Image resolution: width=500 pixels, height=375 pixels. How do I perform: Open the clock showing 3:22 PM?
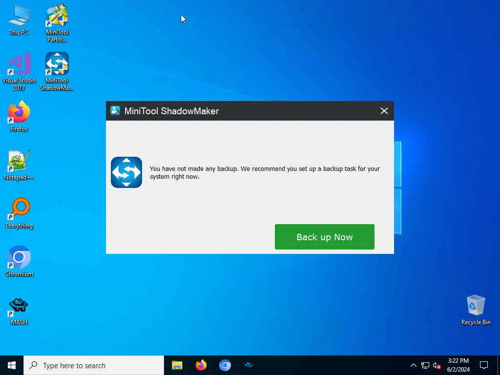458,365
